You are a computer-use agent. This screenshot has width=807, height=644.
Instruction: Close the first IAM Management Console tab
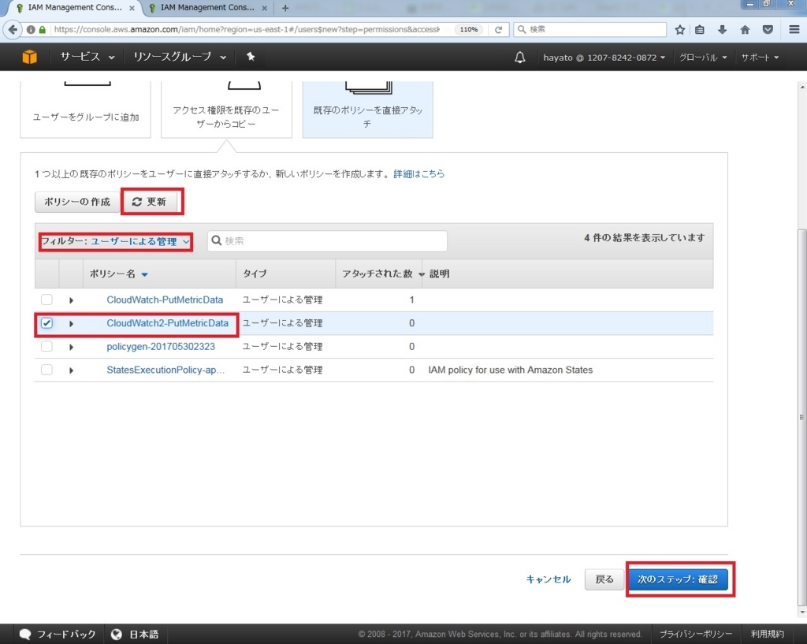click(132, 8)
